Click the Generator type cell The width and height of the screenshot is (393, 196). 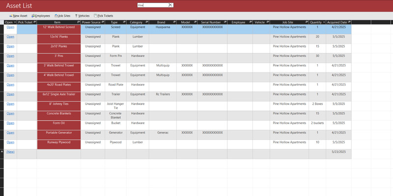[x=115, y=135]
